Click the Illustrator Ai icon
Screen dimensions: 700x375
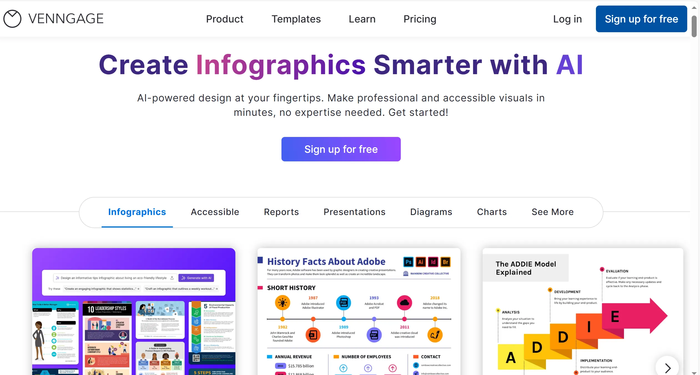tap(421, 262)
